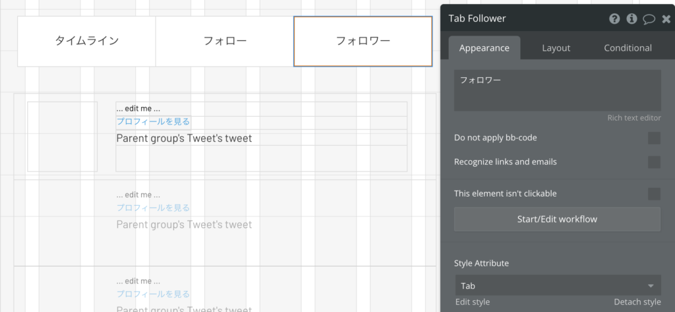
Task: Enable Do not apply bb-code checkbox
Action: [654, 139]
